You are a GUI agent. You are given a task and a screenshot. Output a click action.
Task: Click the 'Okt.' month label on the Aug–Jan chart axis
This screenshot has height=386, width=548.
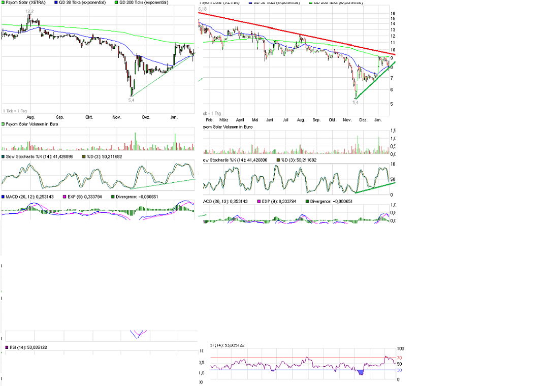89,117
